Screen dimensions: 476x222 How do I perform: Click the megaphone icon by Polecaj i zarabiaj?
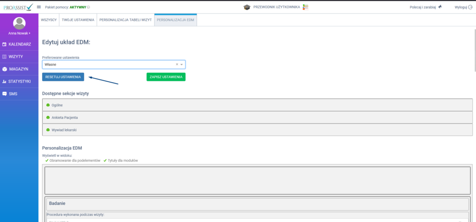click(440, 7)
